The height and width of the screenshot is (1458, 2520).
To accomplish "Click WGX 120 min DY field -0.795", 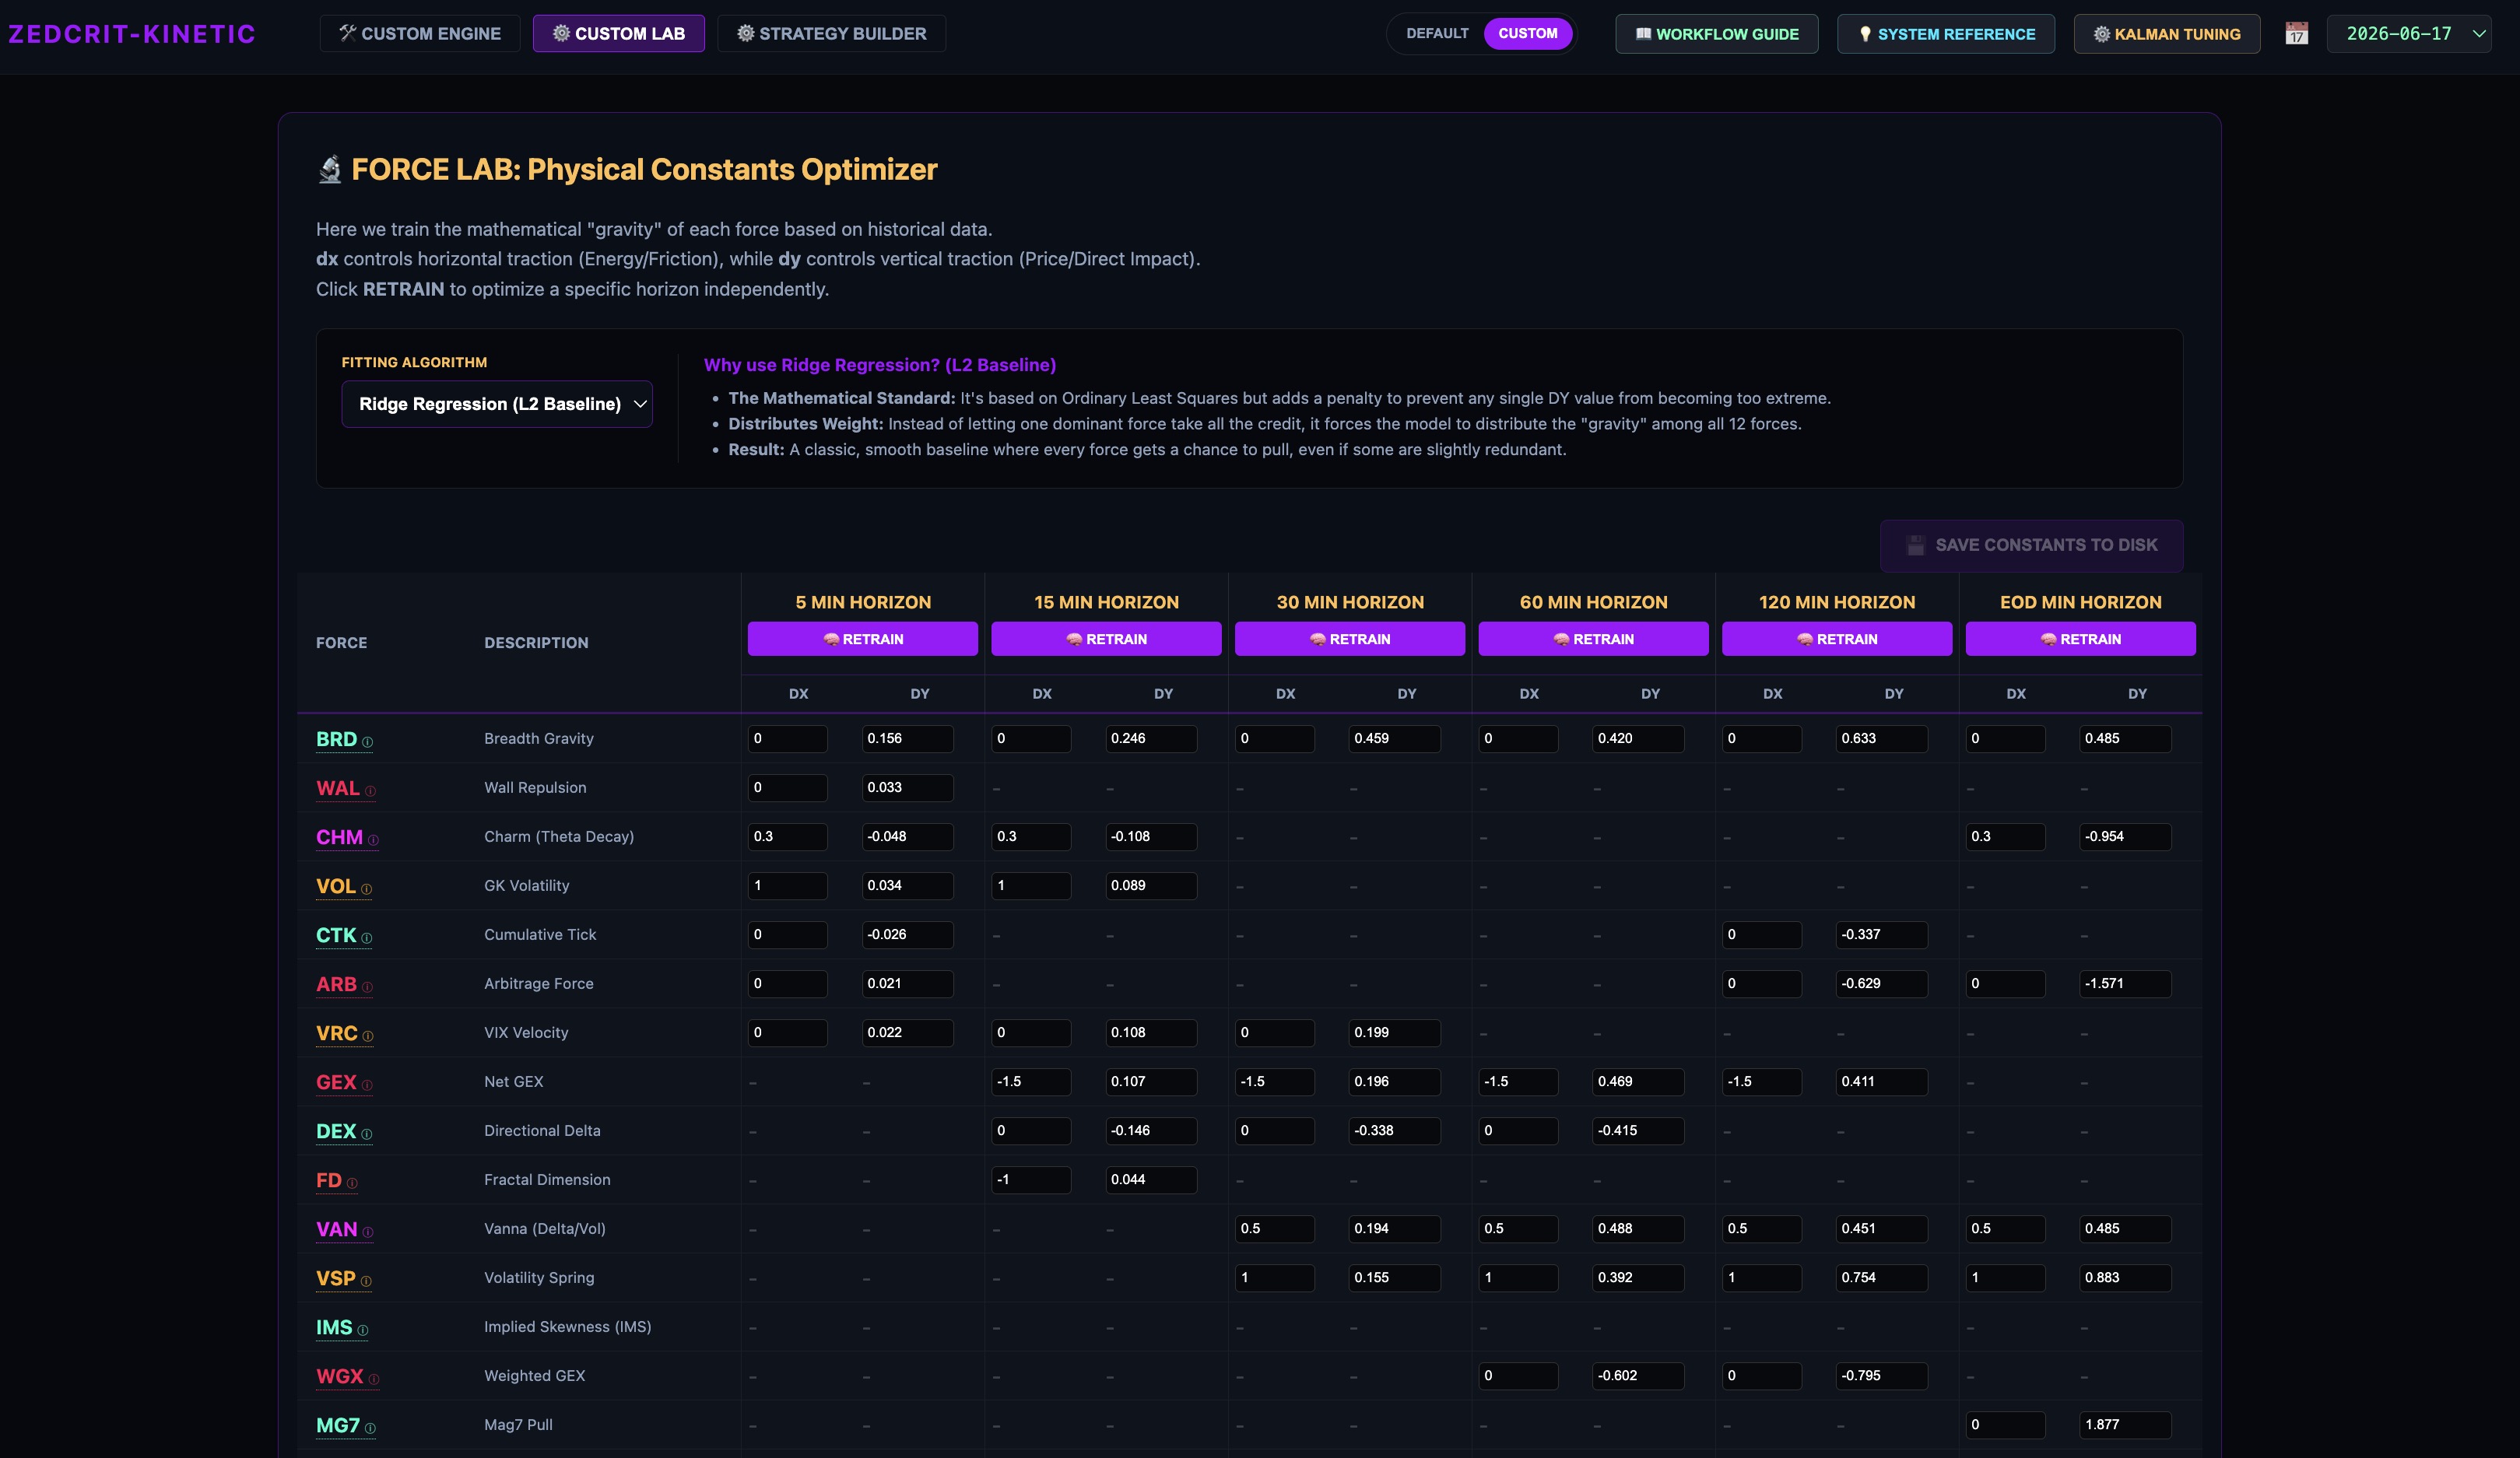I will click(1881, 1376).
